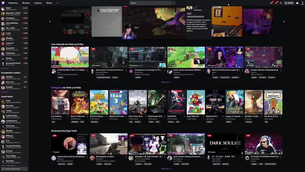Click the central featured stream video

(x=154, y=23)
